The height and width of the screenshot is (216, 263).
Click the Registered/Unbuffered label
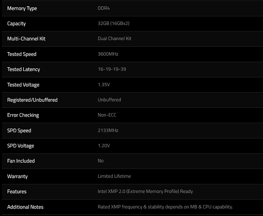click(x=32, y=100)
